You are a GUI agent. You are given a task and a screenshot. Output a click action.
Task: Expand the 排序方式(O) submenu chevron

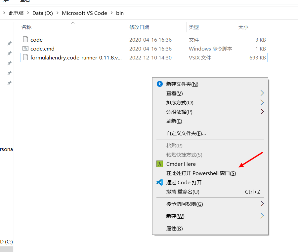(262, 102)
